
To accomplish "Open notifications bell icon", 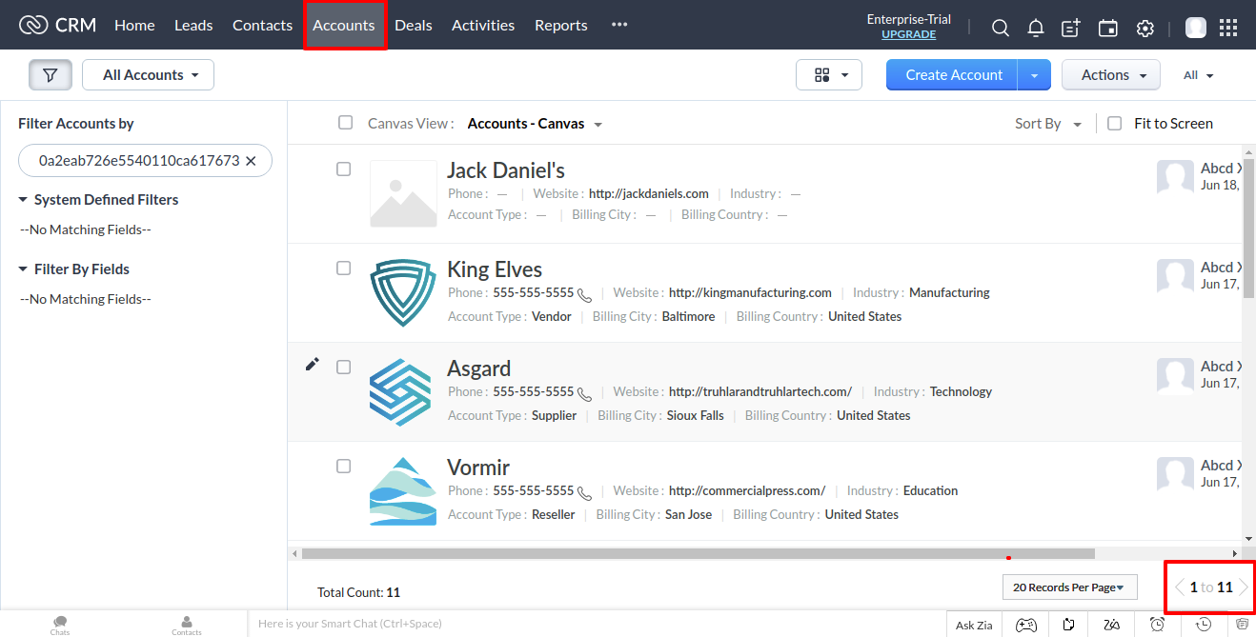I will click(x=1036, y=28).
